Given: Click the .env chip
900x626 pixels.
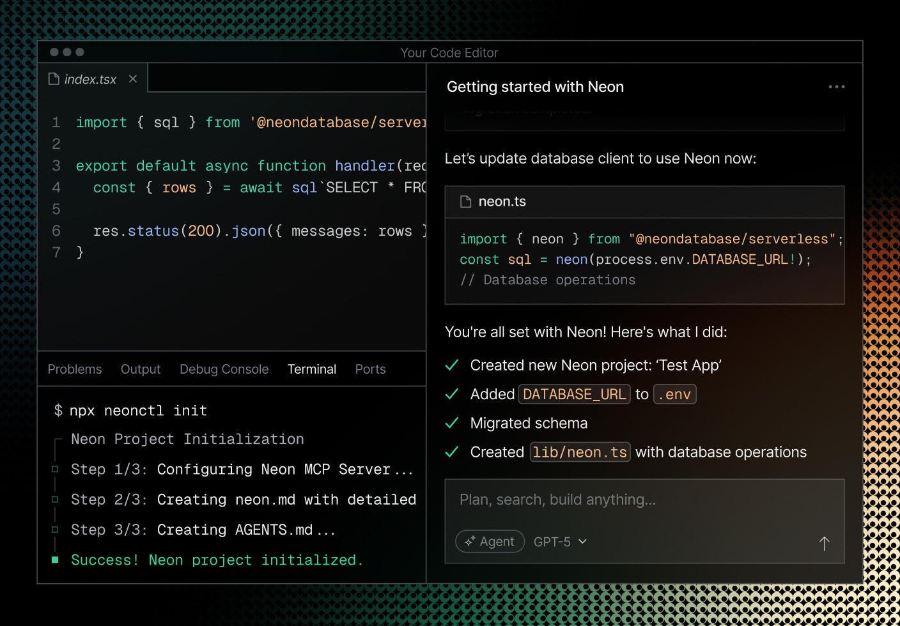Looking at the screenshot, I should [x=674, y=393].
